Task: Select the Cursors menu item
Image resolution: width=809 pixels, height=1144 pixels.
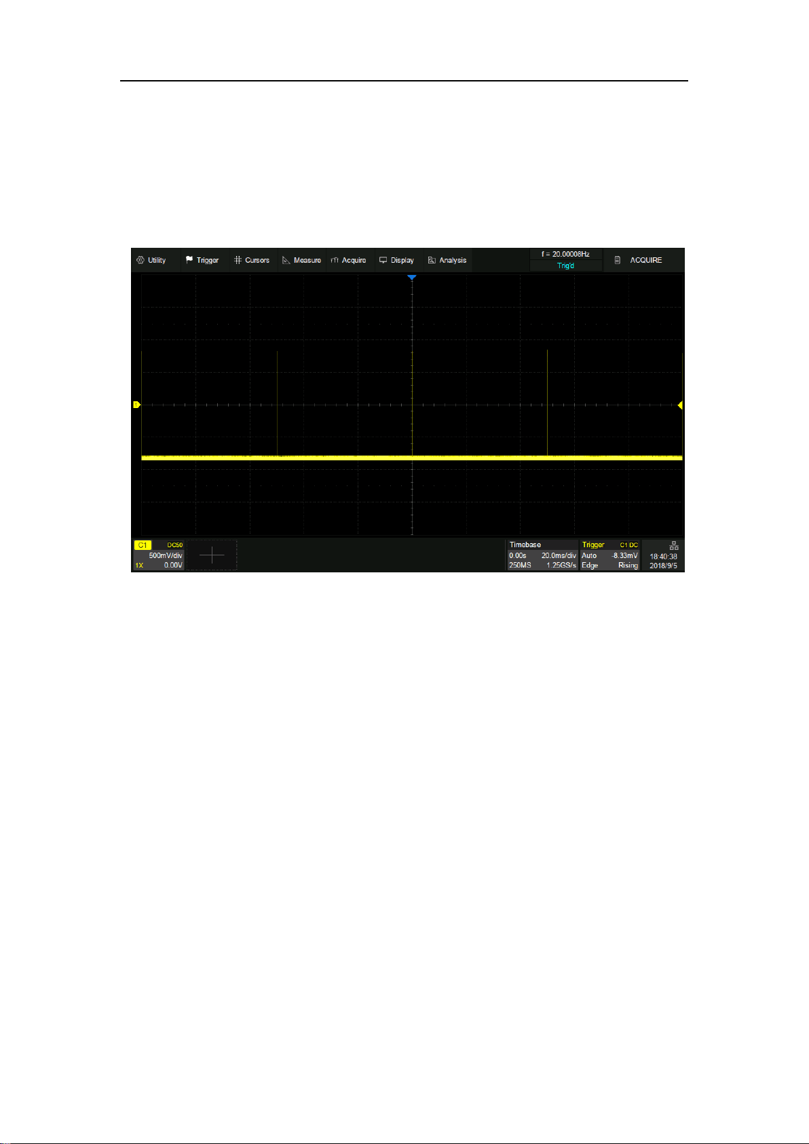Action: tap(252, 260)
